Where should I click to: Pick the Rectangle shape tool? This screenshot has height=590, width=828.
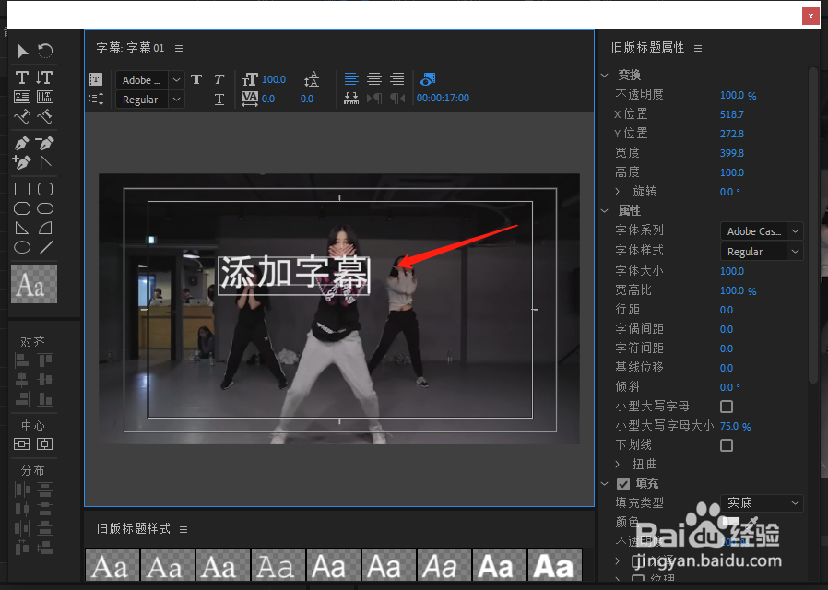[x=21, y=189]
